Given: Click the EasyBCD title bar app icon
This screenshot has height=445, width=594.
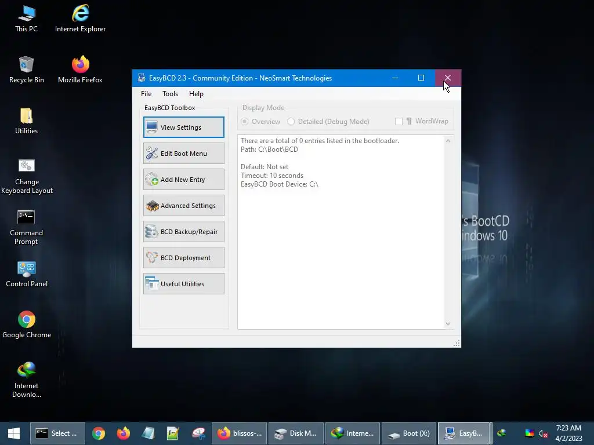Looking at the screenshot, I should 142,78.
